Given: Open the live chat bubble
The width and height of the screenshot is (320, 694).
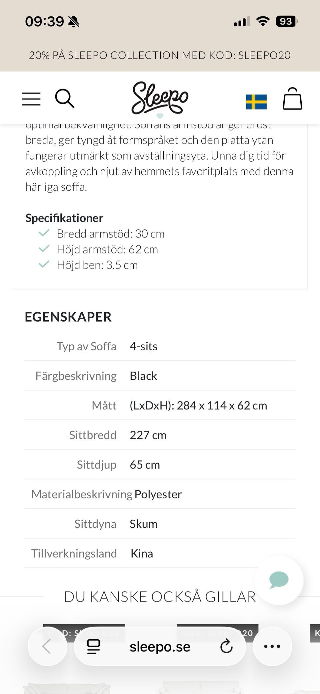Looking at the screenshot, I should pyautogui.click(x=279, y=580).
